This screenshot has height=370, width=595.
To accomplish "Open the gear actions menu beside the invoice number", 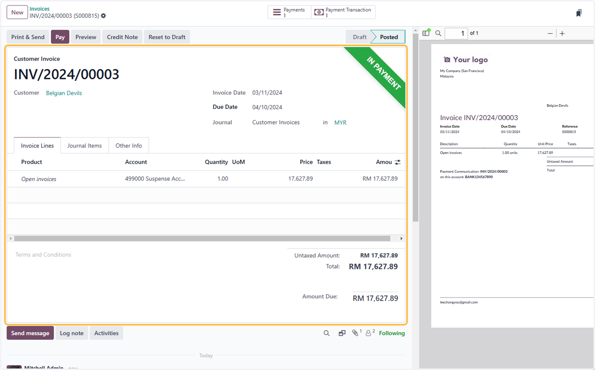I will coord(103,16).
